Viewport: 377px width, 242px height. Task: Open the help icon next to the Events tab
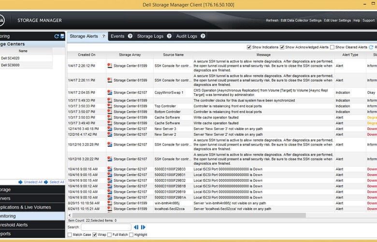pos(130,36)
